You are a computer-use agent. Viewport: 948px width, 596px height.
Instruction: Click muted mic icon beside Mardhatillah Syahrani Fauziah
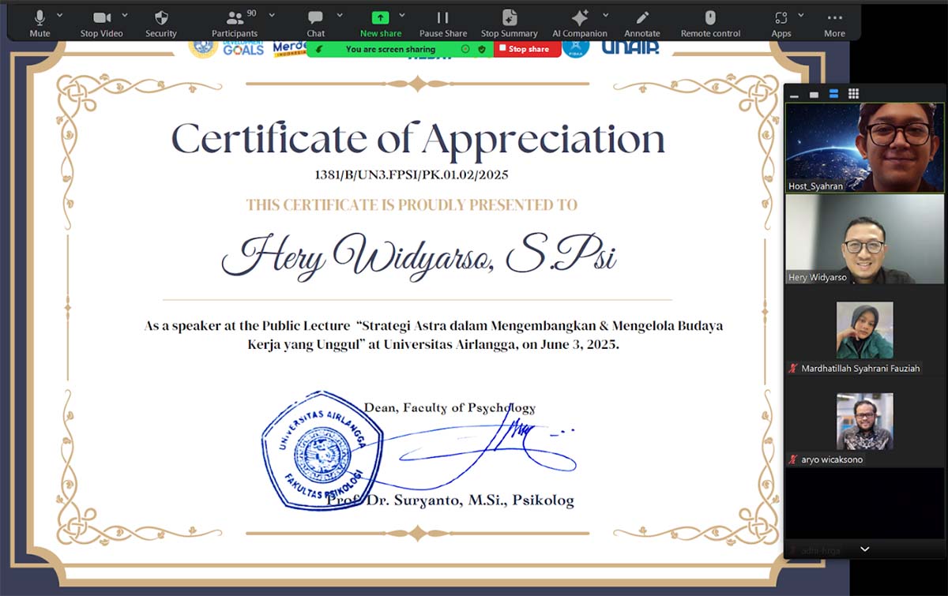[792, 369]
